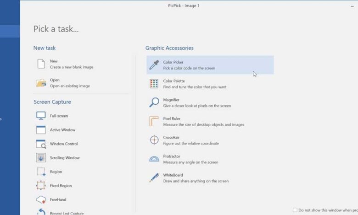Viewport: 358px width, 215px height.
Task: Open the Protractor angle tool
Action: coord(154,159)
